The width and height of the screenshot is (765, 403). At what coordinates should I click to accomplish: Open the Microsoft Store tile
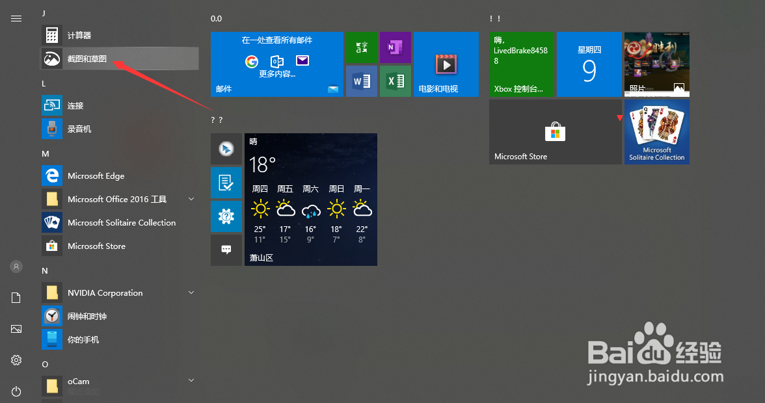[x=556, y=131]
